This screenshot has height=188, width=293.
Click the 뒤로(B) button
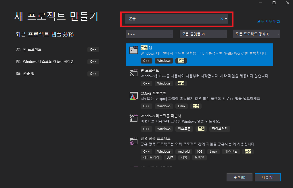(239, 177)
